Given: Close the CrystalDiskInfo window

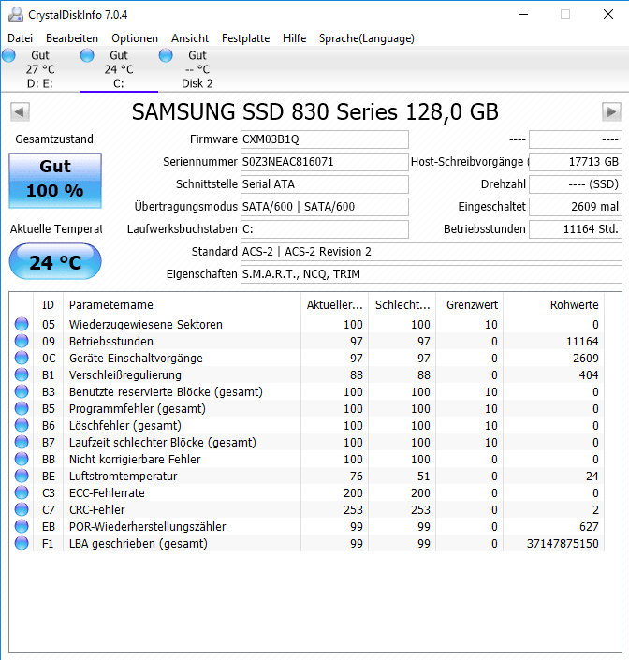Looking at the screenshot, I should [x=608, y=14].
